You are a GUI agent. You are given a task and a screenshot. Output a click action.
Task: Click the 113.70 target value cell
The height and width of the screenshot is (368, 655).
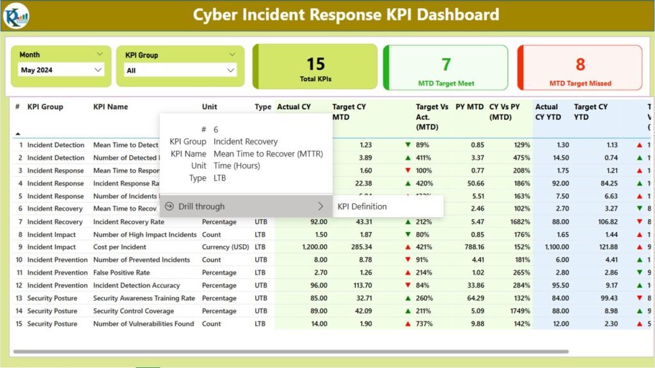click(362, 286)
